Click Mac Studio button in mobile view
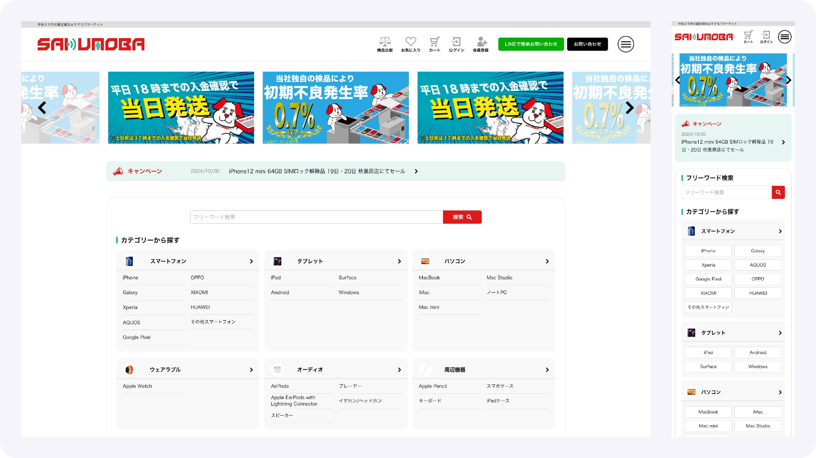 (758, 426)
